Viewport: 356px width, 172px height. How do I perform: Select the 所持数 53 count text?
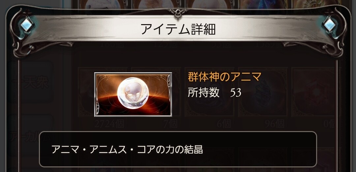tap(215, 92)
